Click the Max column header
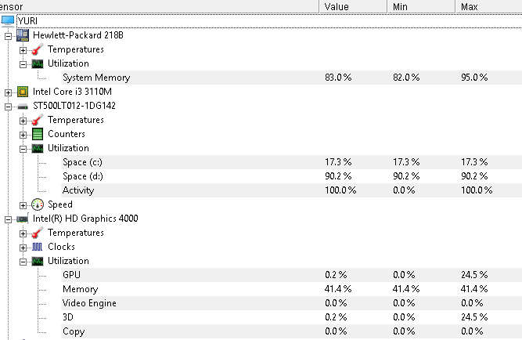The height and width of the screenshot is (340, 522). (x=488, y=7)
